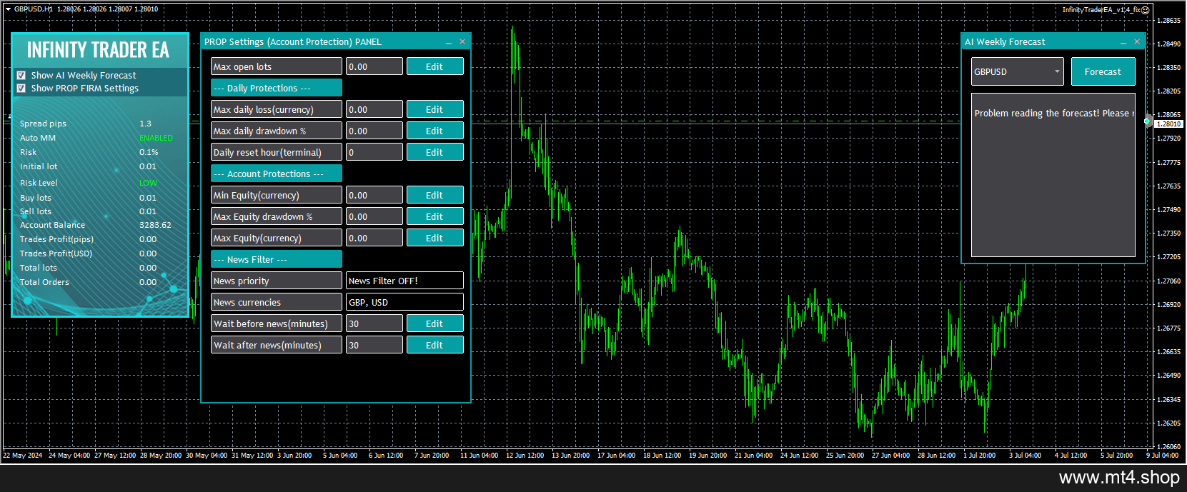Viewport: 1187px width, 492px height.
Task: Edit the Max open lots value
Action: [x=434, y=66]
